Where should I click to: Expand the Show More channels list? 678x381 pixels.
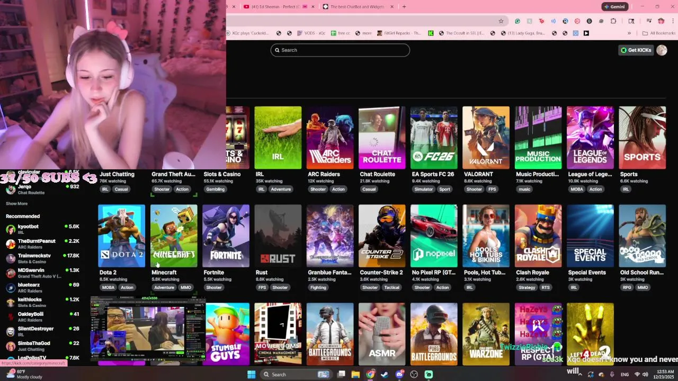16,203
